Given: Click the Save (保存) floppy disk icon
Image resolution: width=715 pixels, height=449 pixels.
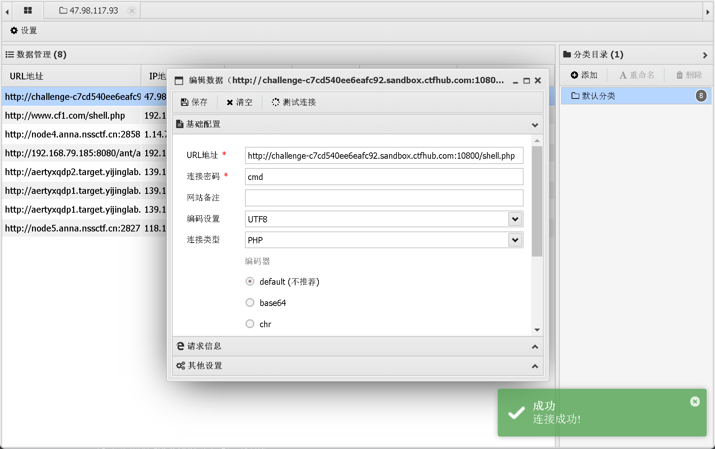Looking at the screenshot, I should coord(184,102).
